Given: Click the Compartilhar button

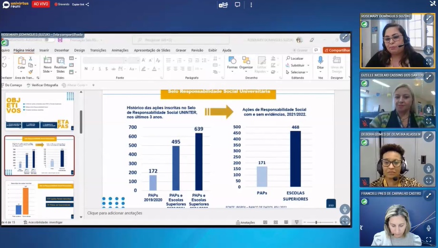Looking at the screenshot, I should 337,50.
